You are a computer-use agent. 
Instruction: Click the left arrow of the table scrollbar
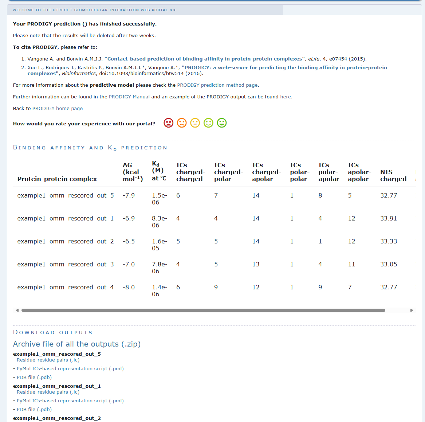click(17, 310)
